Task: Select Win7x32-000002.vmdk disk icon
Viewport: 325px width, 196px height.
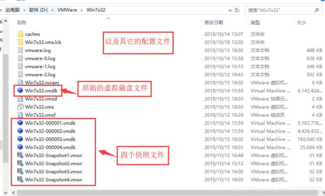Action: coord(20,131)
